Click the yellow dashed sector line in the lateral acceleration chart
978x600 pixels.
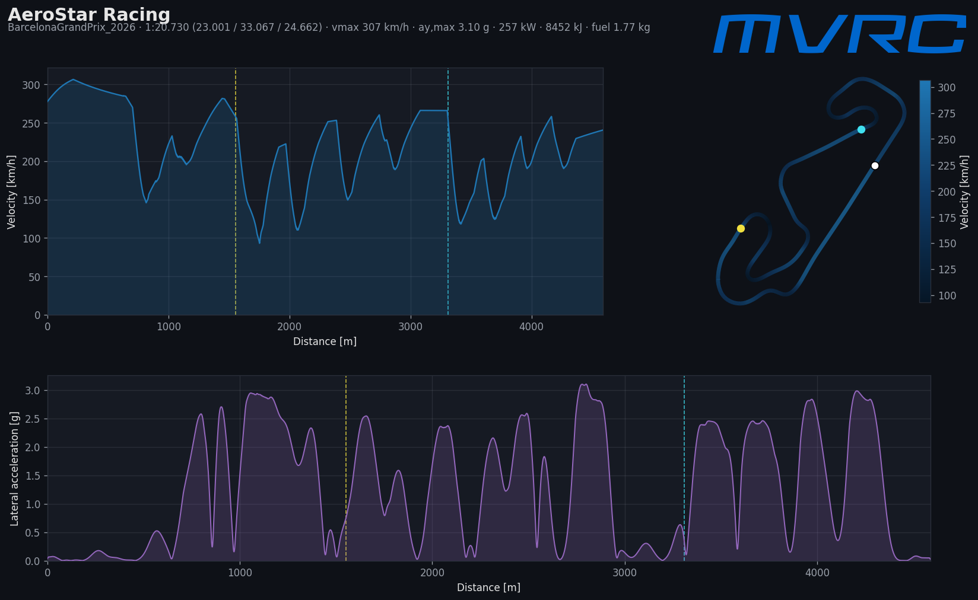coord(346,468)
